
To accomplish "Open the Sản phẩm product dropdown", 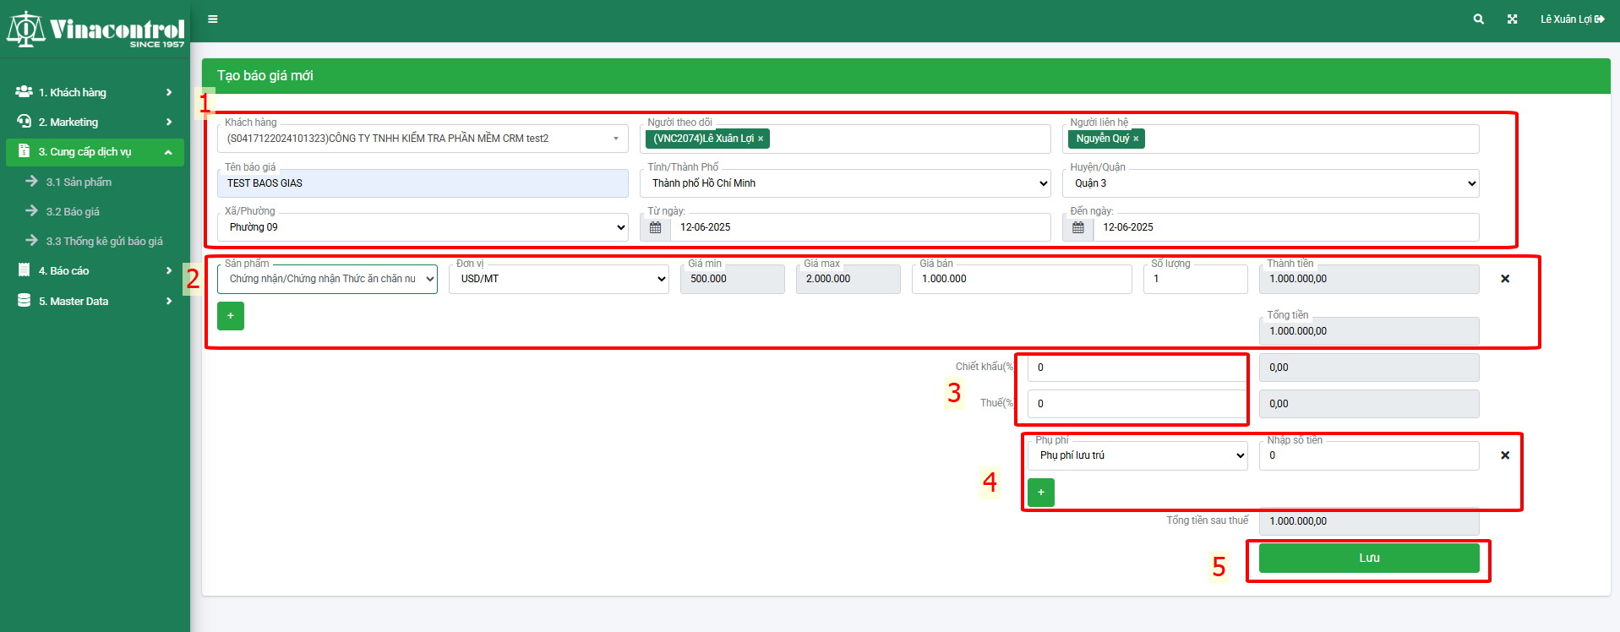I will tap(327, 279).
